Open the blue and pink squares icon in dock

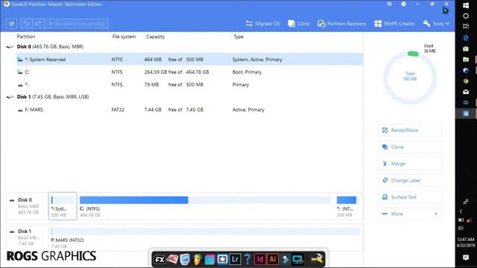209,260
